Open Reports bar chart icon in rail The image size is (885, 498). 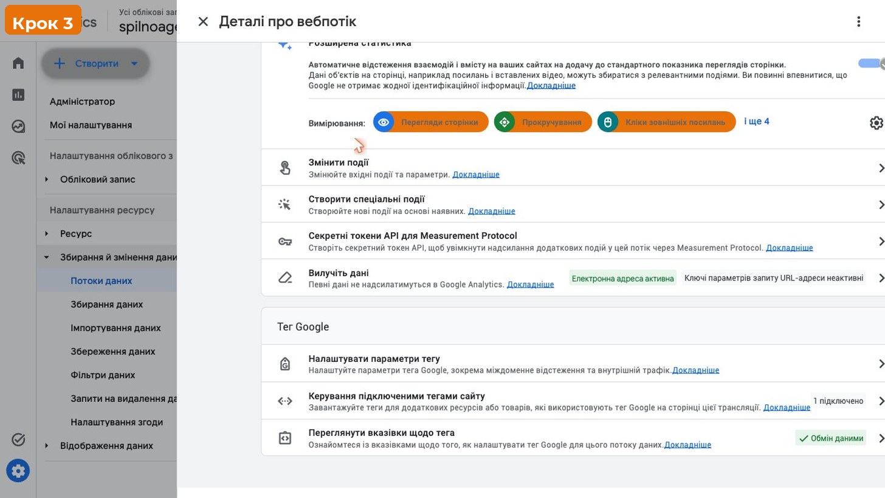point(18,95)
